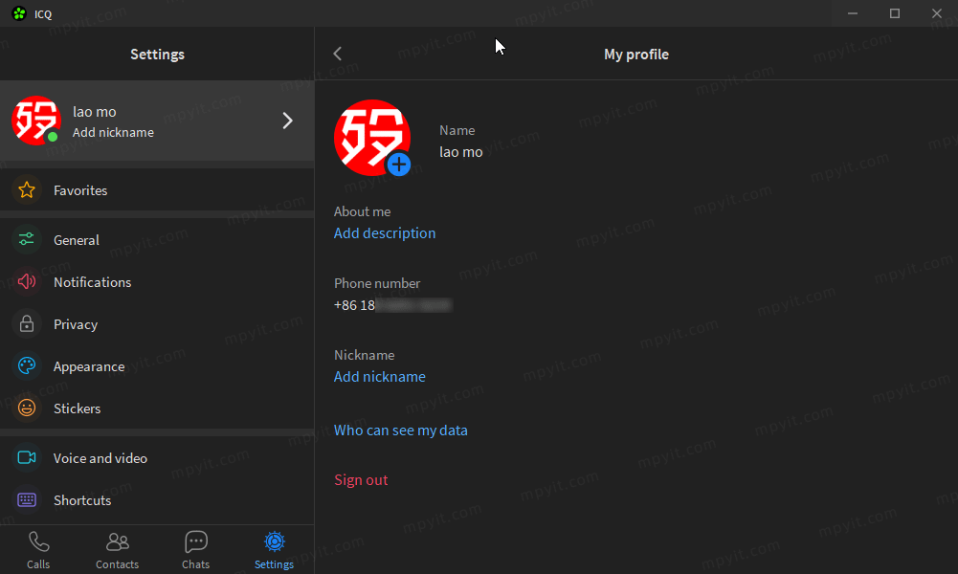Click the profile avatar in My profile
958x574 pixels.
click(x=372, y=138)
